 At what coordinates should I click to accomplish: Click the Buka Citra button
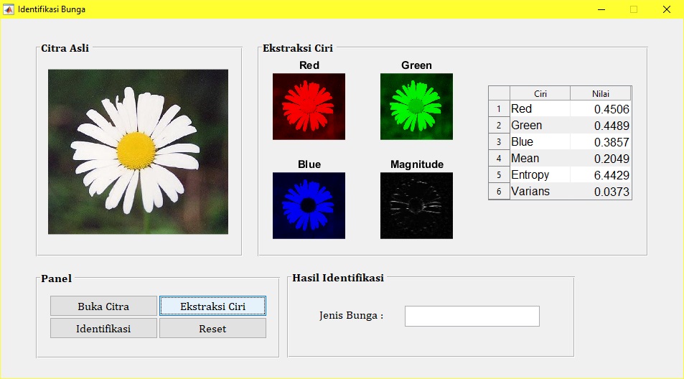pos(103,306)
